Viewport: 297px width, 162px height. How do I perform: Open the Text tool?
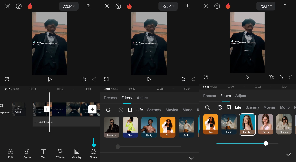(43, 154)
